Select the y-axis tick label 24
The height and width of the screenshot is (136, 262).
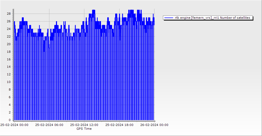(9, 29)
